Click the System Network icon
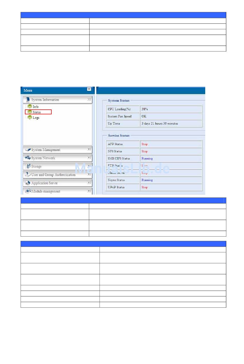The height and width of the screenshot is (364, 244). click(28, 158)
